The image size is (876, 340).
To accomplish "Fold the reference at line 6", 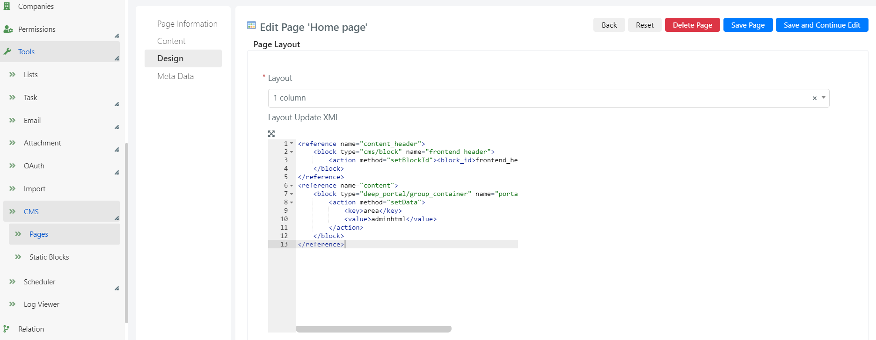I will (292, 186).
